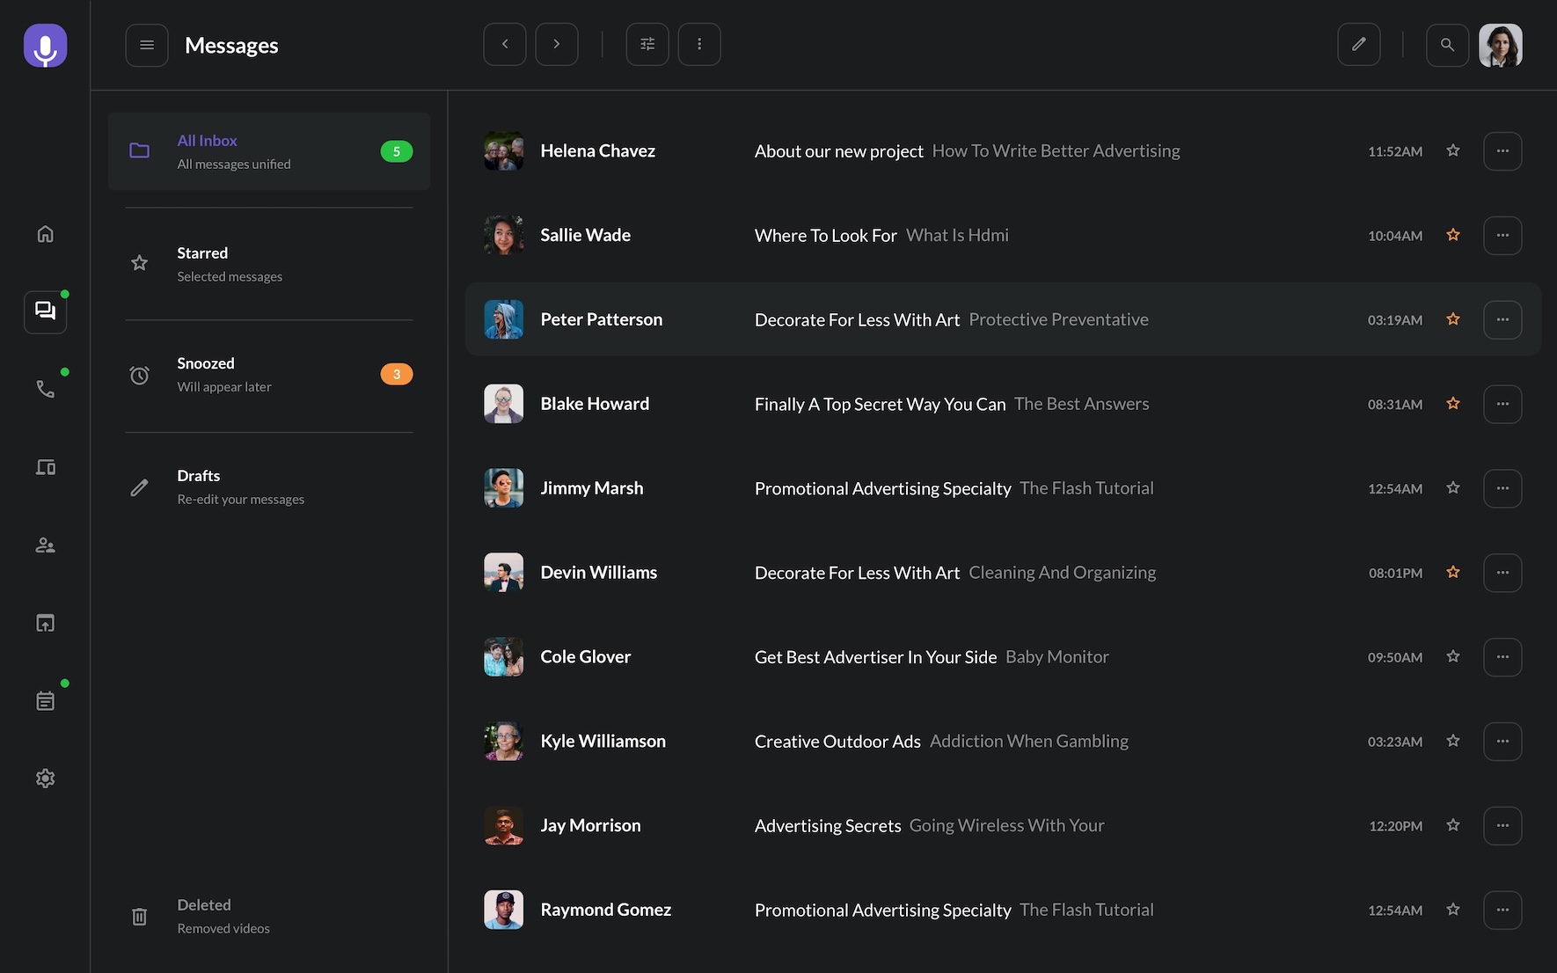Screen dimensions: 1557x973
Task: Select the Calendar icon in the sidebar
Action: point(45,699)
